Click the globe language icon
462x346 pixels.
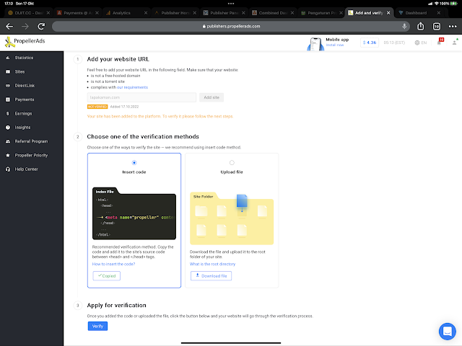click(x=417, y=43)
